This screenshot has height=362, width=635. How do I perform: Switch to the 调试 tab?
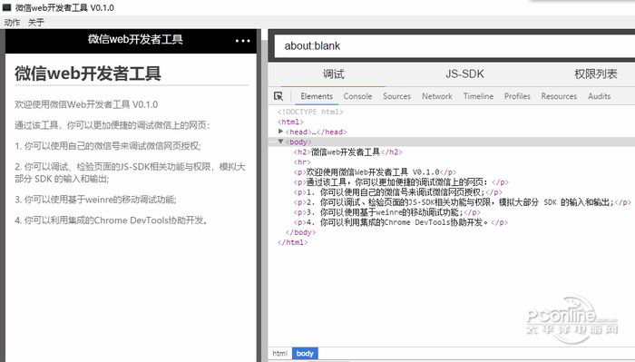(333, 74)
